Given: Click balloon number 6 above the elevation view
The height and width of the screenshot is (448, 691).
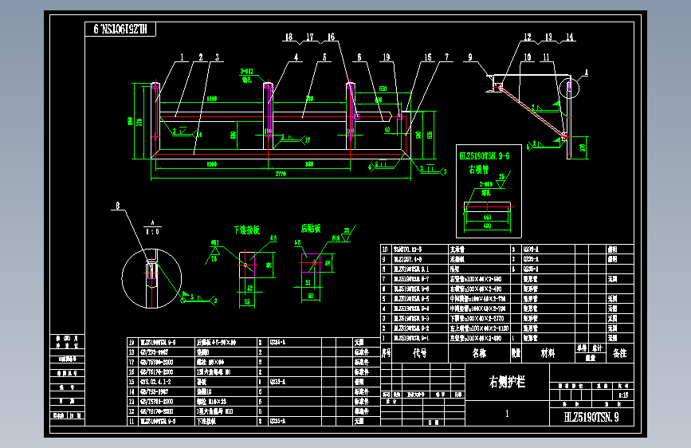Looking at the screenshot, I should coord(359,57).
